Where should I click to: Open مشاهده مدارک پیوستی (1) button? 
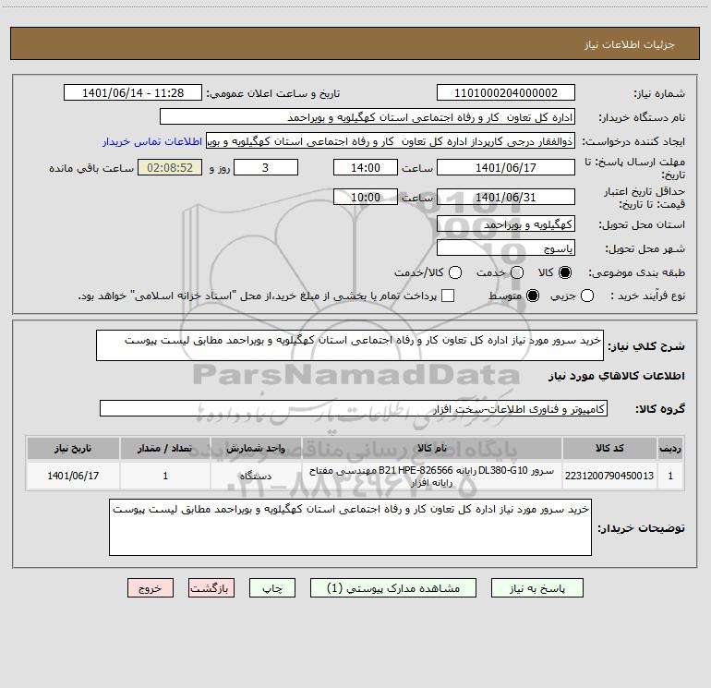coord(393,588)
